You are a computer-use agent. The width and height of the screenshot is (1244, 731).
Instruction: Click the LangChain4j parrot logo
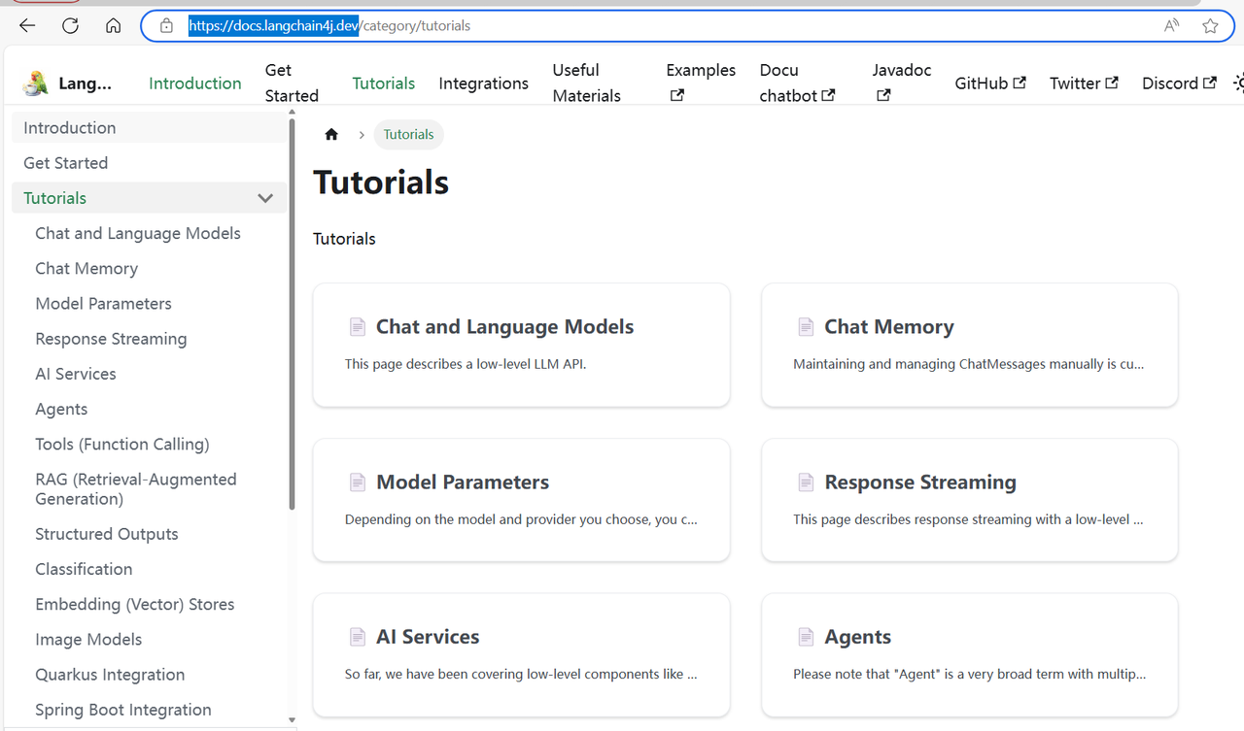[x=36, y=83]
